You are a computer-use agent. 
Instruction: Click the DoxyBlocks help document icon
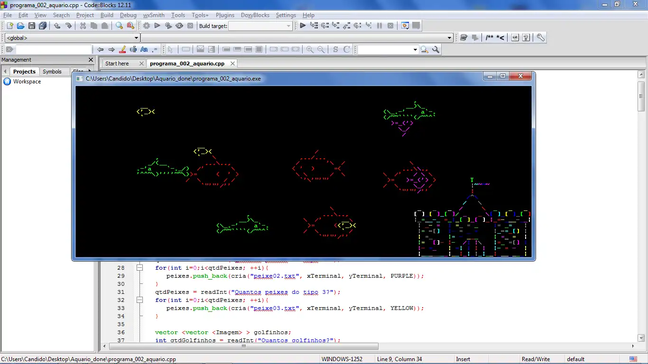pyautogui.click(x=526, y=37)
